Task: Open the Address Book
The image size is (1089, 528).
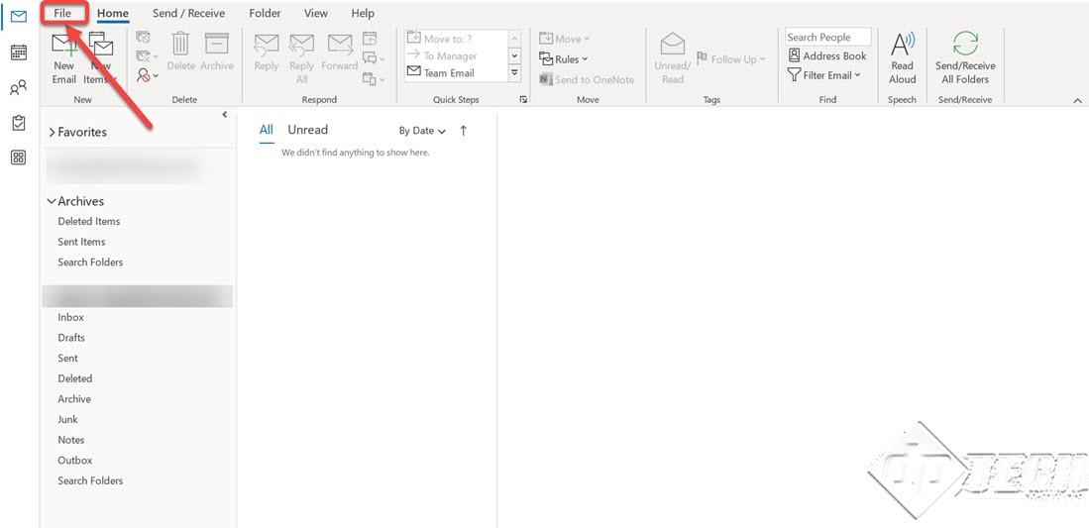Action: click(827, 56)
